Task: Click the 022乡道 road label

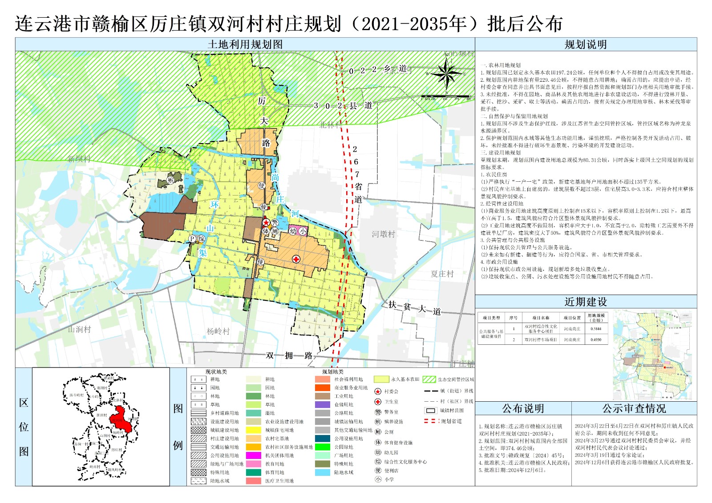Action: (x=378, y=69)
